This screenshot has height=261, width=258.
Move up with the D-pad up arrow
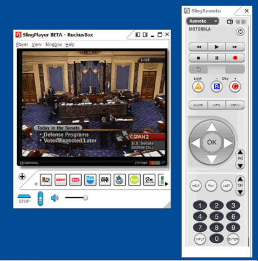(212, 127)
